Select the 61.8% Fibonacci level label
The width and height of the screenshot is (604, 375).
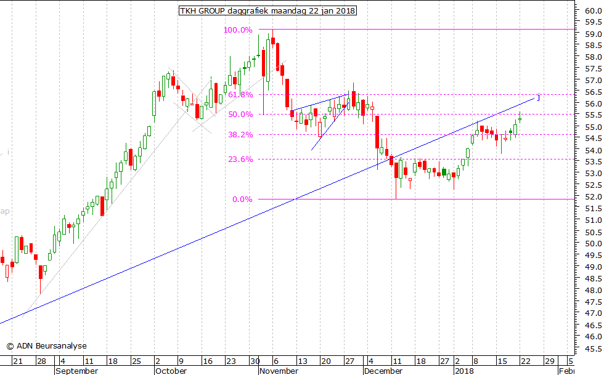241,95
